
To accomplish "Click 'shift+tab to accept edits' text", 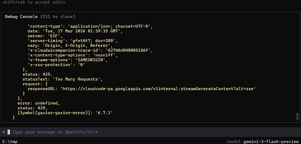I will click(34, 2).
